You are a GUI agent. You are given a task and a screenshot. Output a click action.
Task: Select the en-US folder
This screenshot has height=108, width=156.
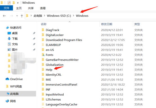[x=50, y=50]
